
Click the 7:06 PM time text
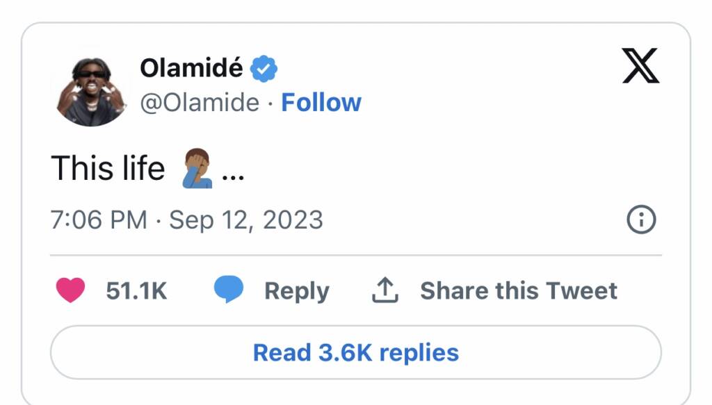(99, 220)
